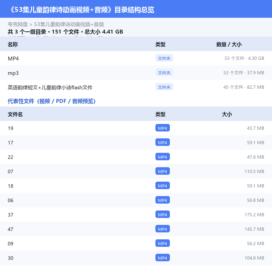The width and height of the screenshot is (272, 274).
Task: Click the MP4 badge in row 07
Action: coord(162,171)
